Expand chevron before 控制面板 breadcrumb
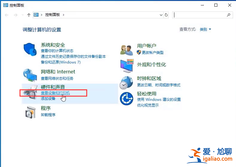 (x=41, y=15)
